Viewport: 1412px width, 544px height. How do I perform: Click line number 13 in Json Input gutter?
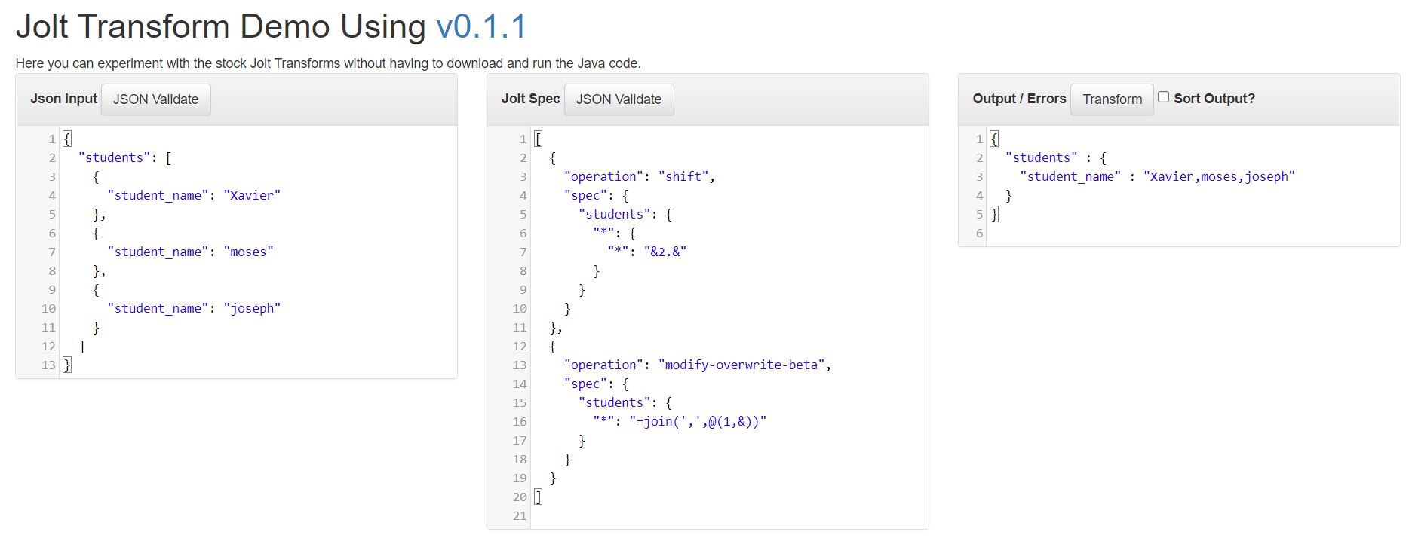point(48,365)
